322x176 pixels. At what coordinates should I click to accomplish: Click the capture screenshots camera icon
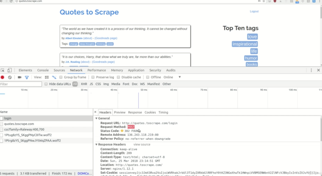point(19,77)
